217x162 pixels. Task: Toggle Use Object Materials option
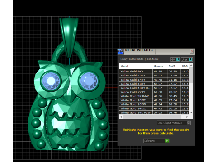tap(174, 123)
